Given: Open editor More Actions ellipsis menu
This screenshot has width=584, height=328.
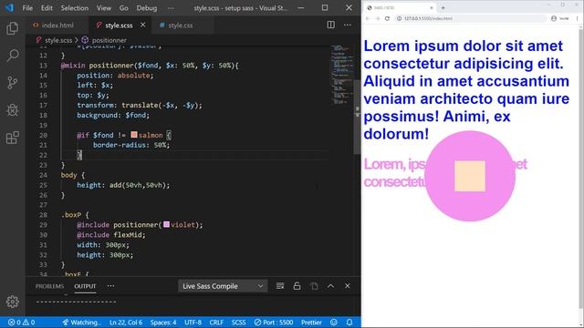Looking at the screenshot, I should 348,25.
